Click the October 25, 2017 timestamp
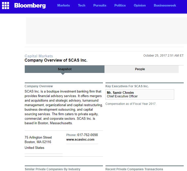This screenshot has height=171, width=187. click(163, 56)
